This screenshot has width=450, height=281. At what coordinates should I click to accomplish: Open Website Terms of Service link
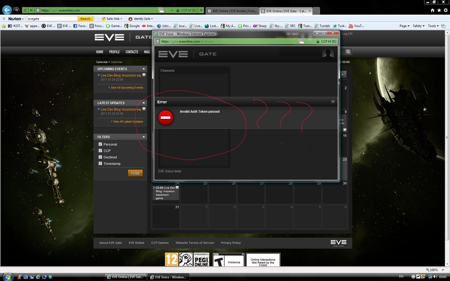coord(195,243)
